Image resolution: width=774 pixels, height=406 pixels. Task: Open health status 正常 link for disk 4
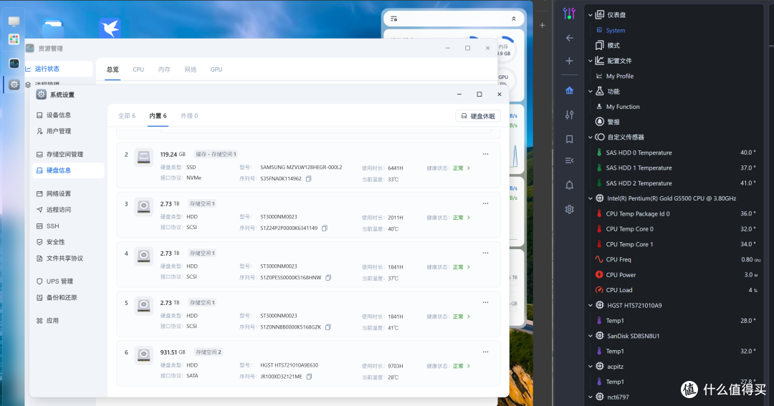tap(461, 267)
